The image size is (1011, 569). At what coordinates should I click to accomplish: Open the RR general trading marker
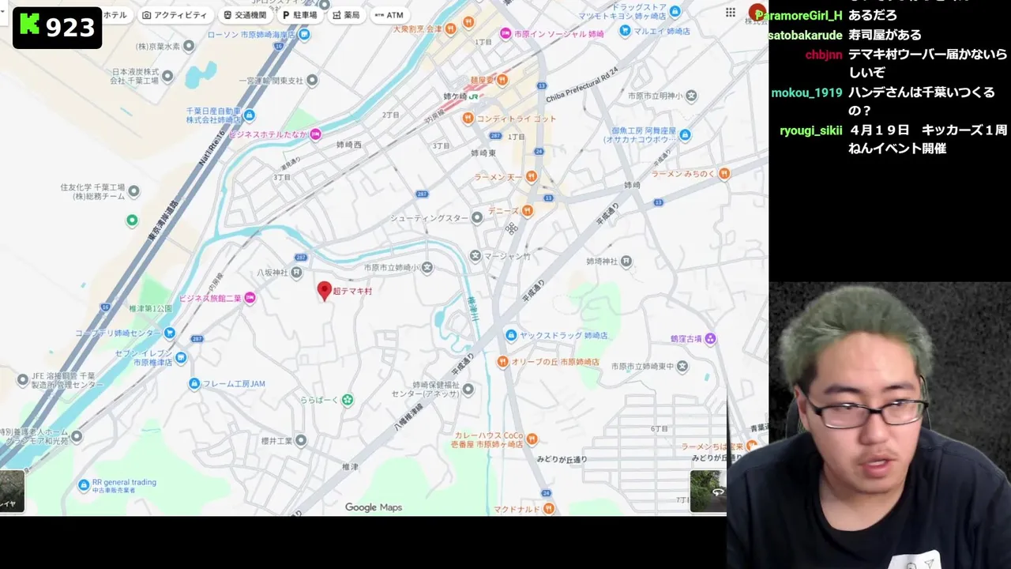pyautogui.click(x=84, y=484)
